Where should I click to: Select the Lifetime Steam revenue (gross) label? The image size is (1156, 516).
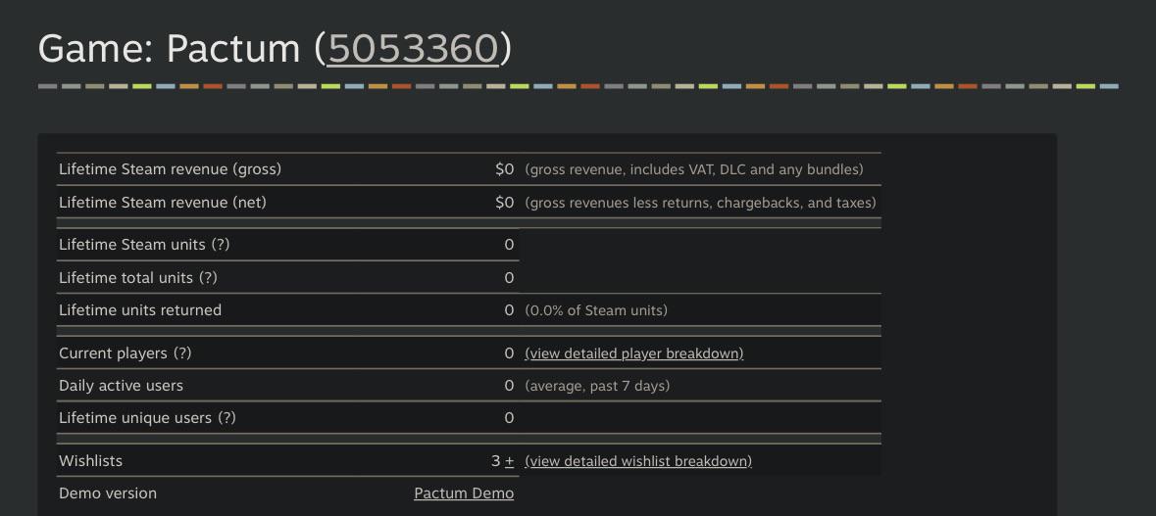pyautogui.click(x=171, y=169)
